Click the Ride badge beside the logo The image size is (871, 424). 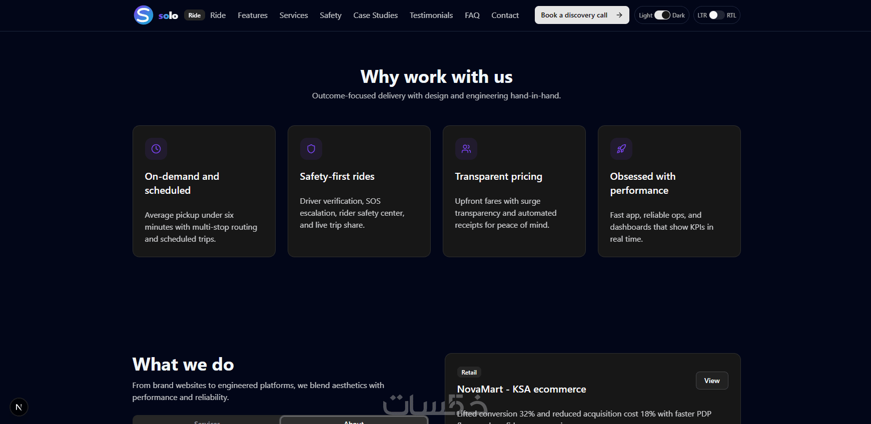(x=195, y=15)
